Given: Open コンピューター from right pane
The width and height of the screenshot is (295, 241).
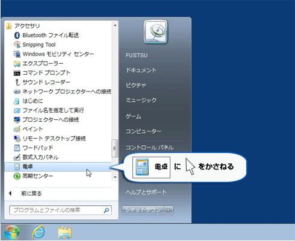Looking at the screenshot, I should tap(143, 131).
